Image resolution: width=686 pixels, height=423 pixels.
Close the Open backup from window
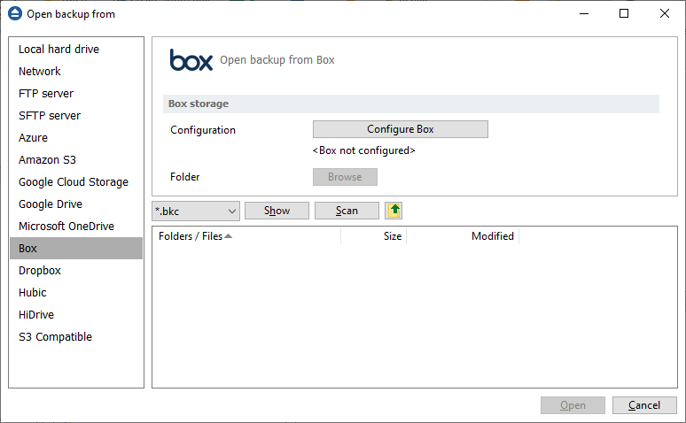click(664, 13)
